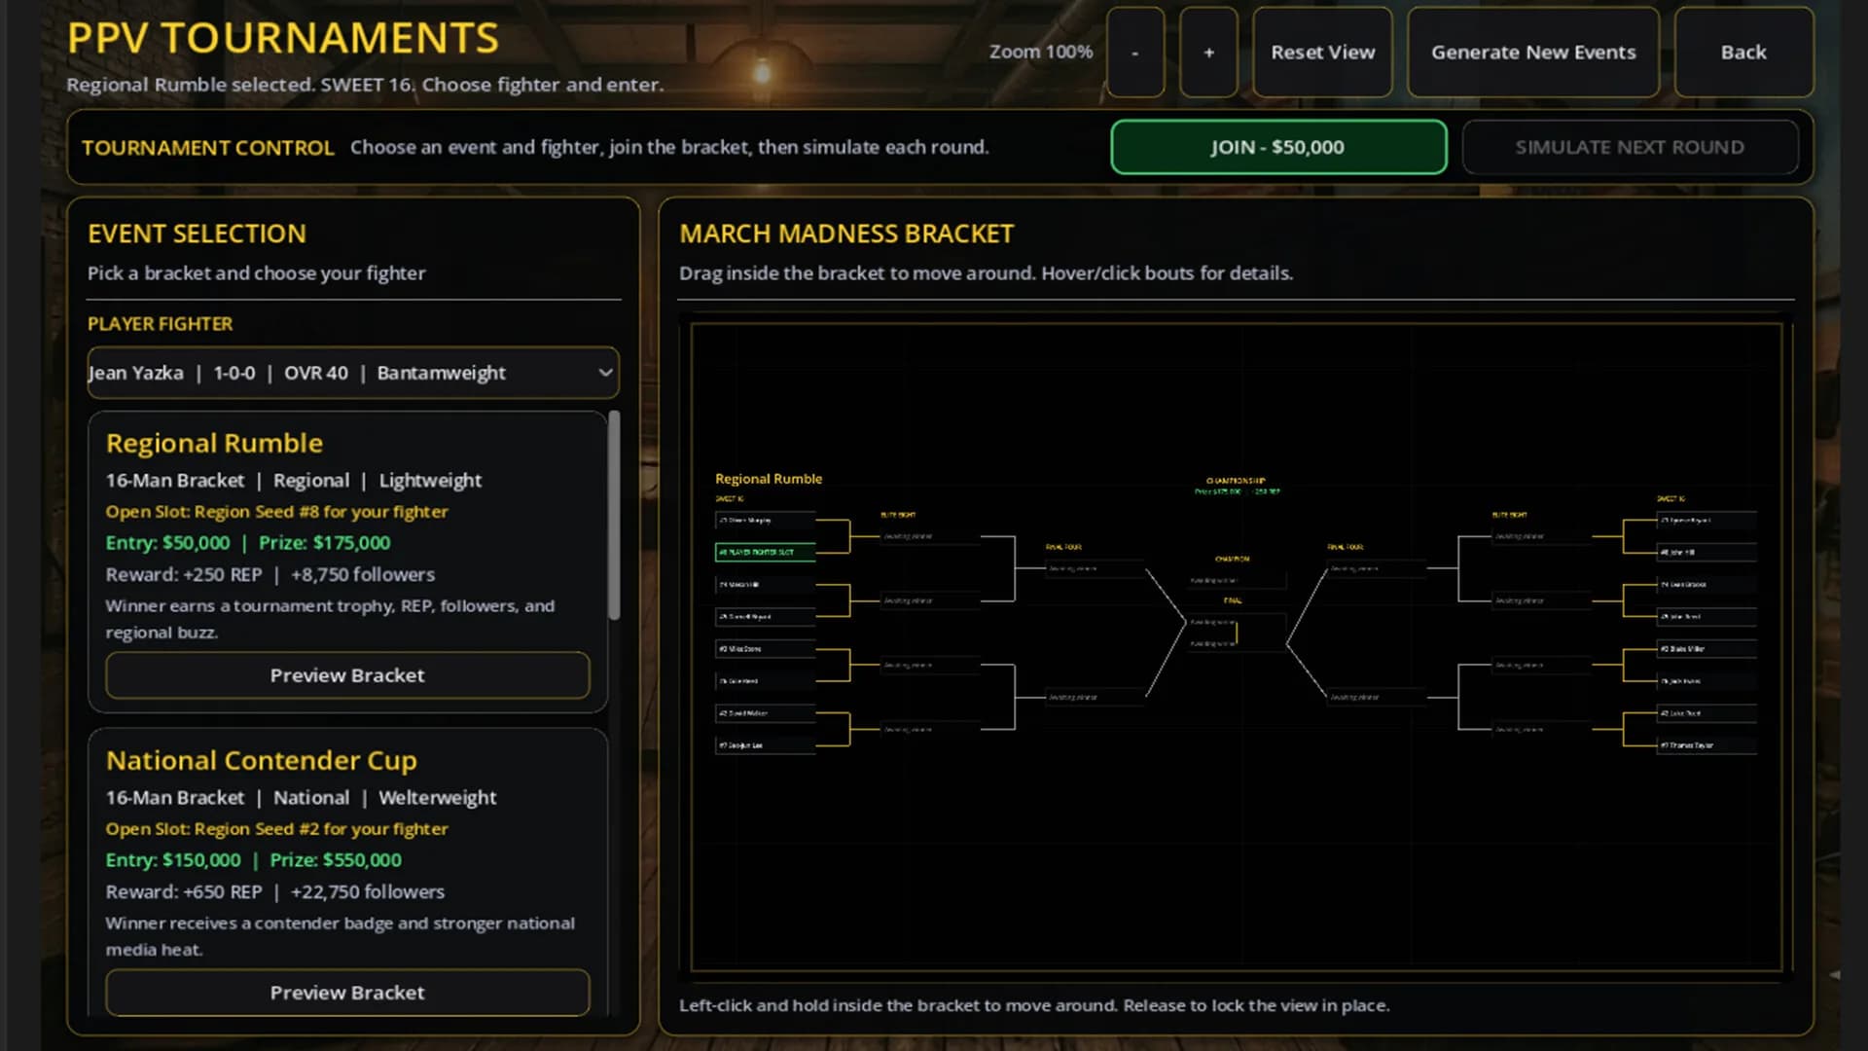This screenshot has height=1051, width=1868.
Task: Open the Player Fighter dropdown
Action: pyautogui.click(x=353, y=373)
